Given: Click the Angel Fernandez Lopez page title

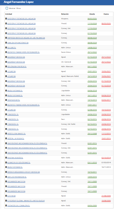Looking at the screenshot, I should tap(19, 2).
